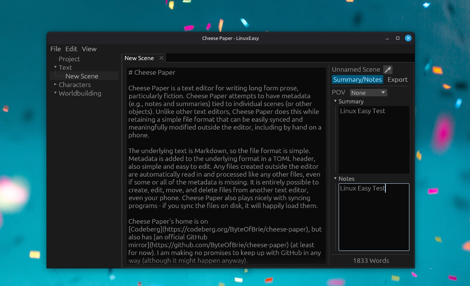Click the POV label

pos(338,92)
